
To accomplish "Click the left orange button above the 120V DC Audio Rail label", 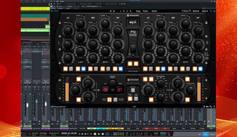I will (x=130, y=64).
